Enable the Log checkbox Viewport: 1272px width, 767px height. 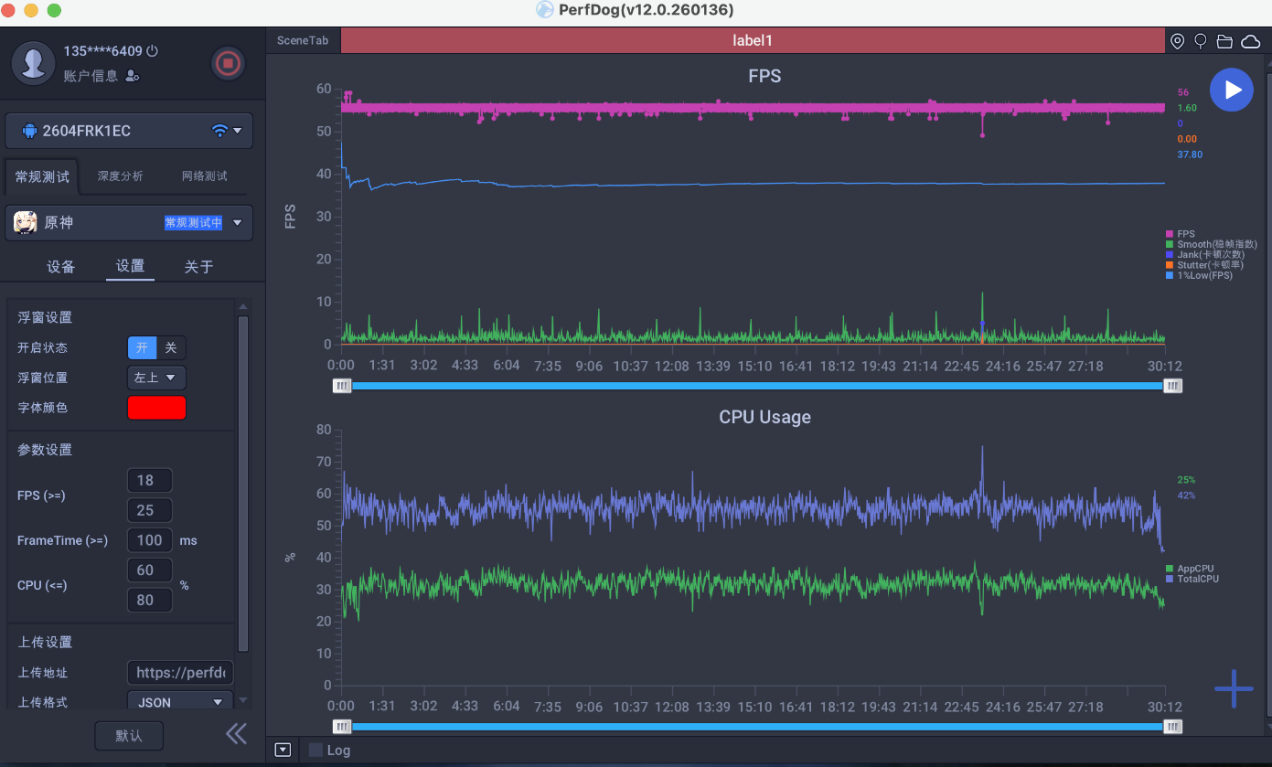coord(315,750)
